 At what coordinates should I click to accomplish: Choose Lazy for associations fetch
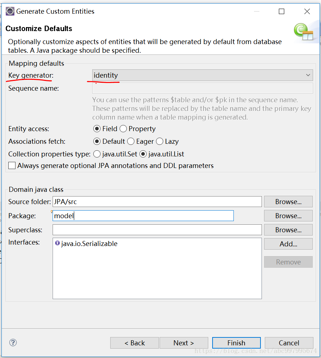159,141
